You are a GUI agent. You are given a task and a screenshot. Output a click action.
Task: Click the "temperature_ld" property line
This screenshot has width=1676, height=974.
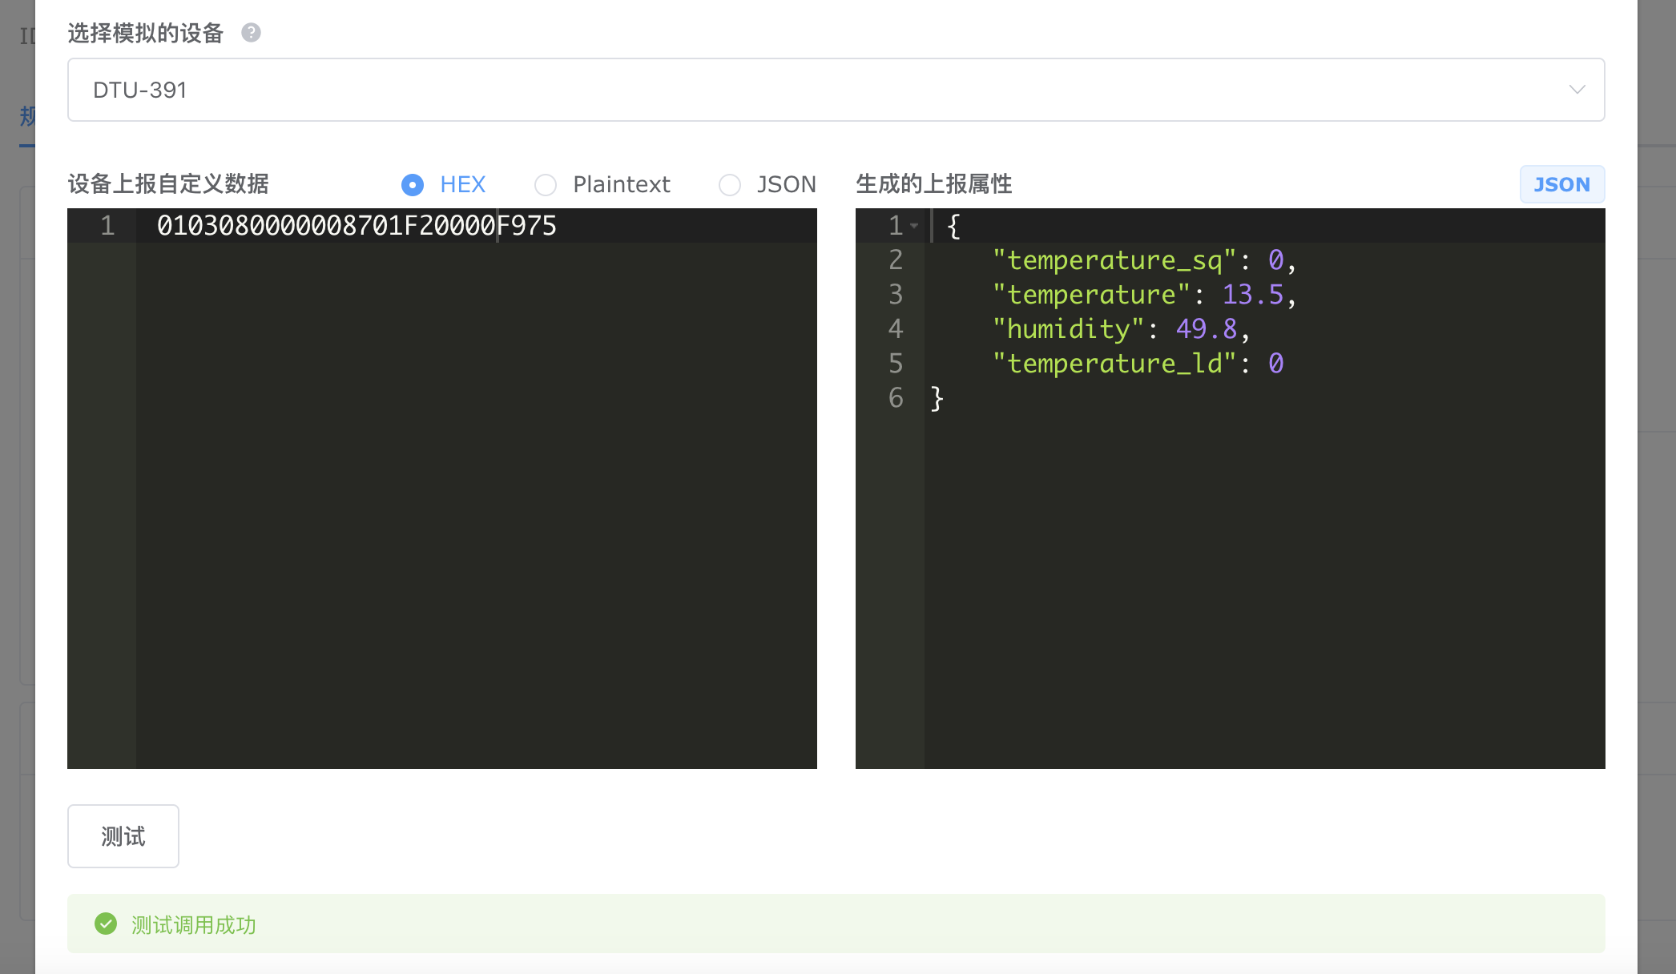(1138, 364)
